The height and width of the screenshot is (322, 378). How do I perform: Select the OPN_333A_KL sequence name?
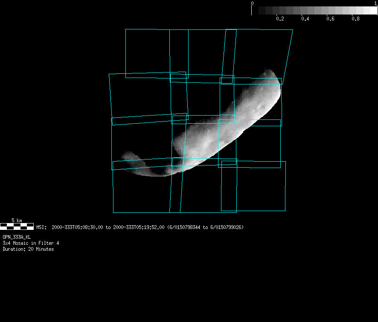tap(17, 237)
